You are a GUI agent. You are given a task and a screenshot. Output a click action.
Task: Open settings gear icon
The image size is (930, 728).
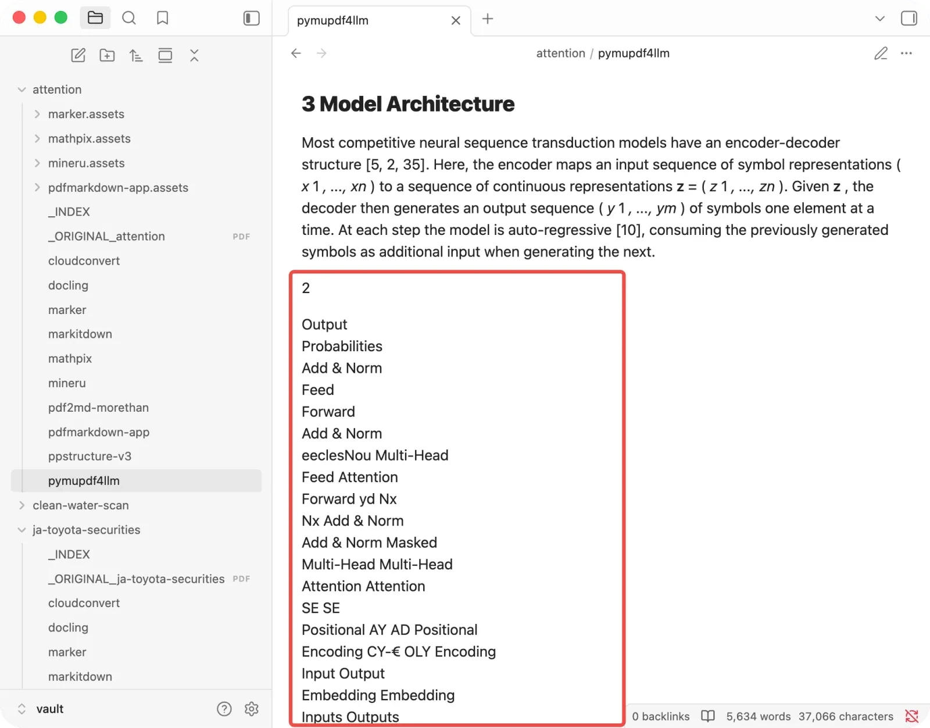pyautogui.click(x=251, y=709)
